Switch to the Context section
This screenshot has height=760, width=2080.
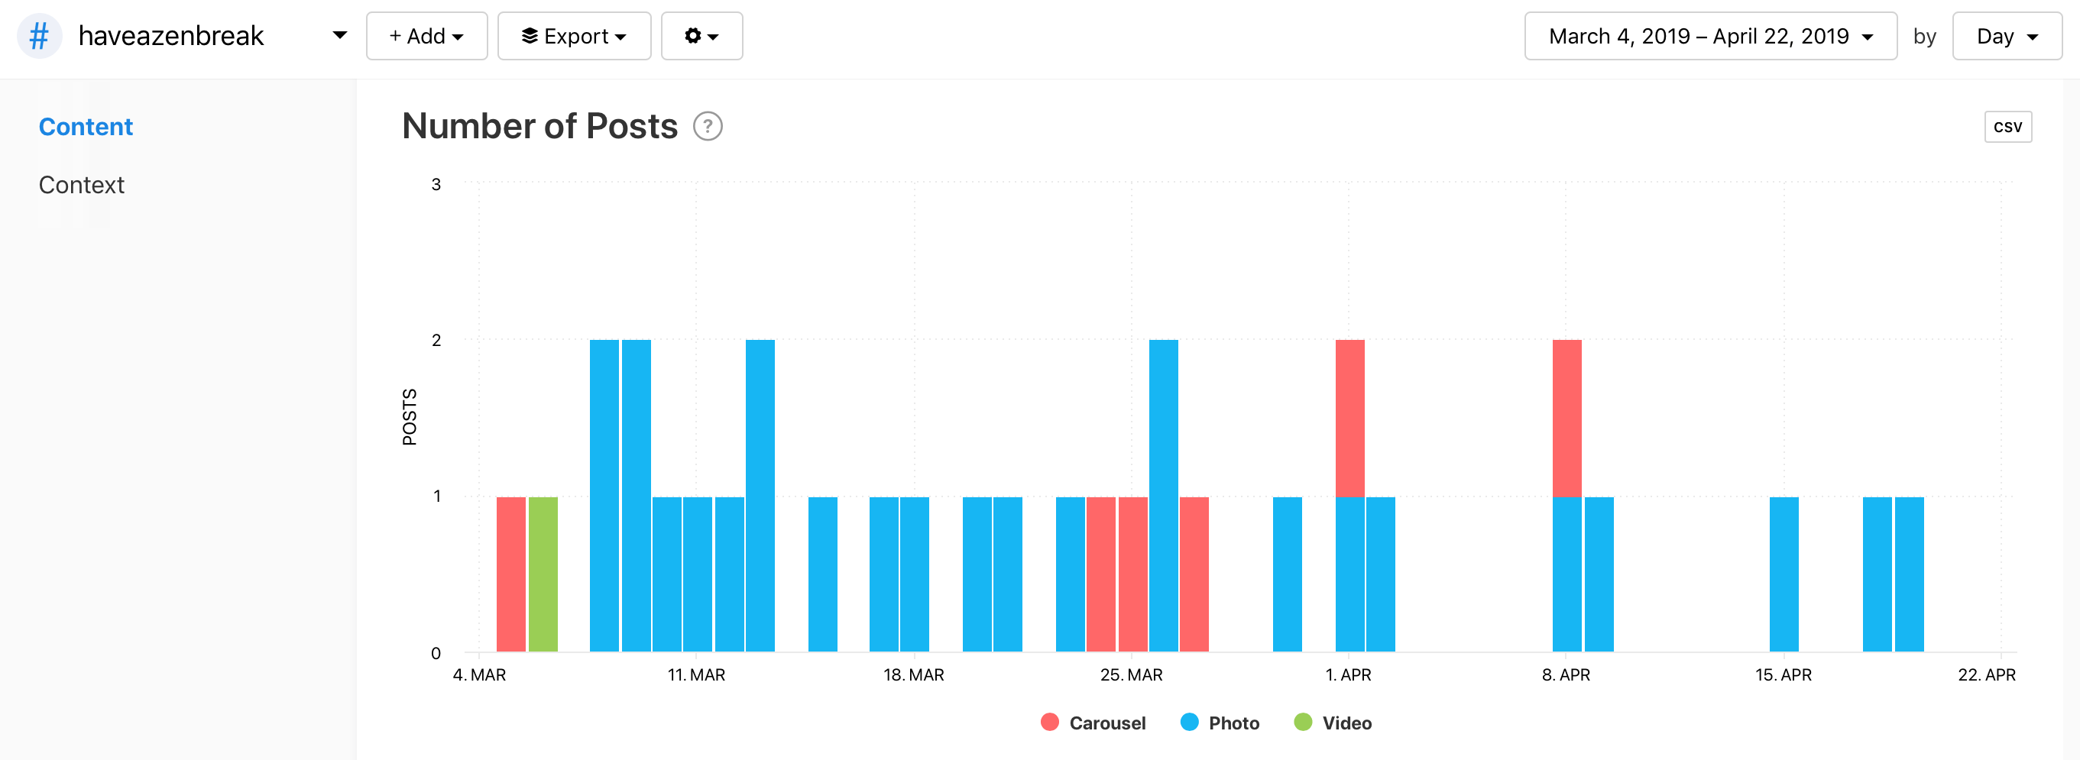[x=82, y=185]
